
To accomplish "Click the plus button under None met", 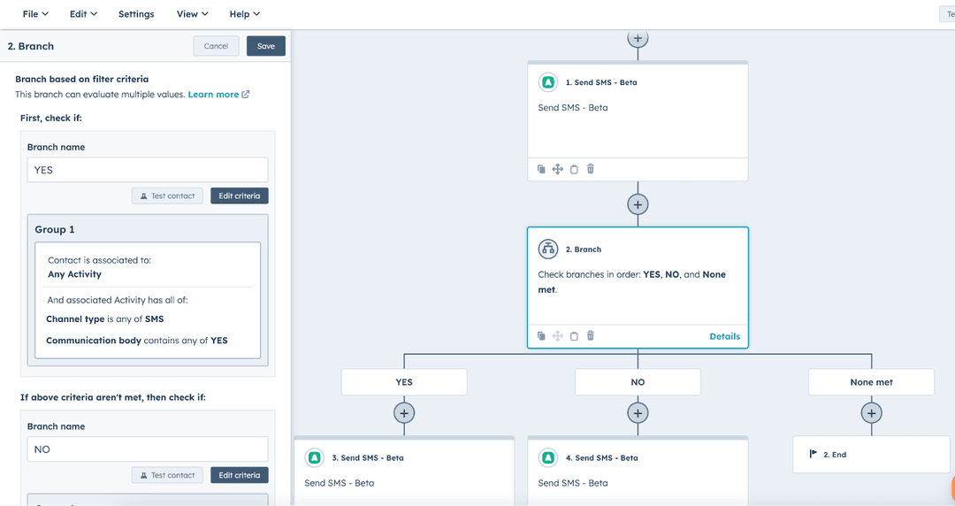I will [x=871, y=413].
